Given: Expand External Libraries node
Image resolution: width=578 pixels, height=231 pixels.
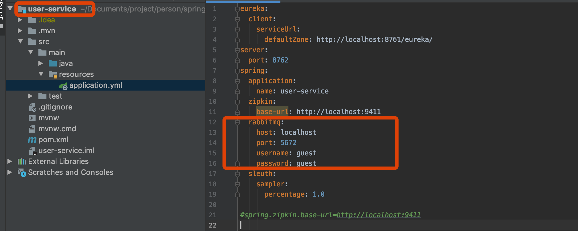Looking at the screenshot, I should (10, 161).
